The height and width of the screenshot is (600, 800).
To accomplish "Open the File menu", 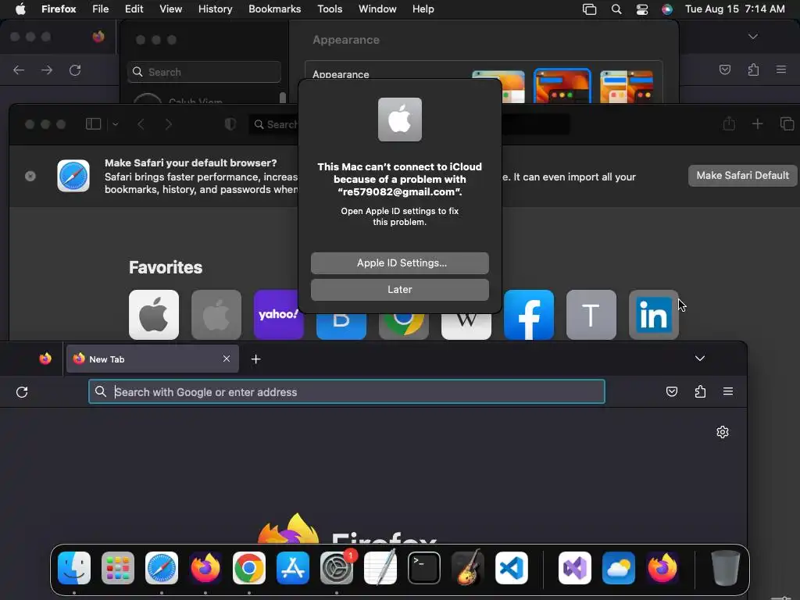I will pyautogui.click(x=100, y=9).
